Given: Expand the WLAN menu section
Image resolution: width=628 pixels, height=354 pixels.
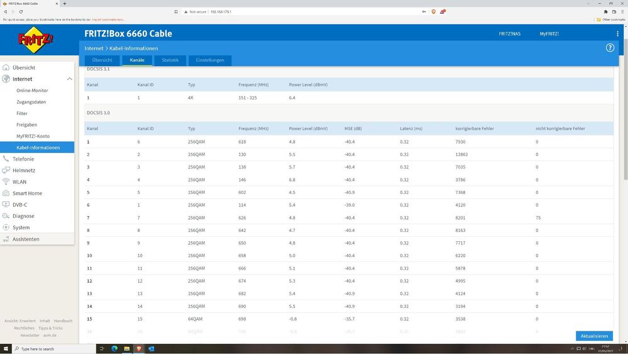Looking at the screenshot, I should pos(20,181).
